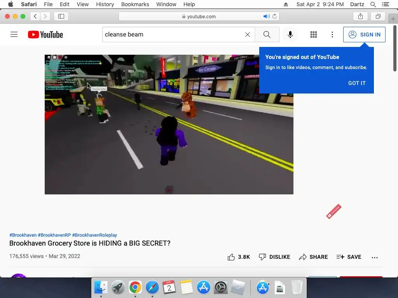Click the YouTube logo
Screen dimensions: 398x298
coord(45,35)
